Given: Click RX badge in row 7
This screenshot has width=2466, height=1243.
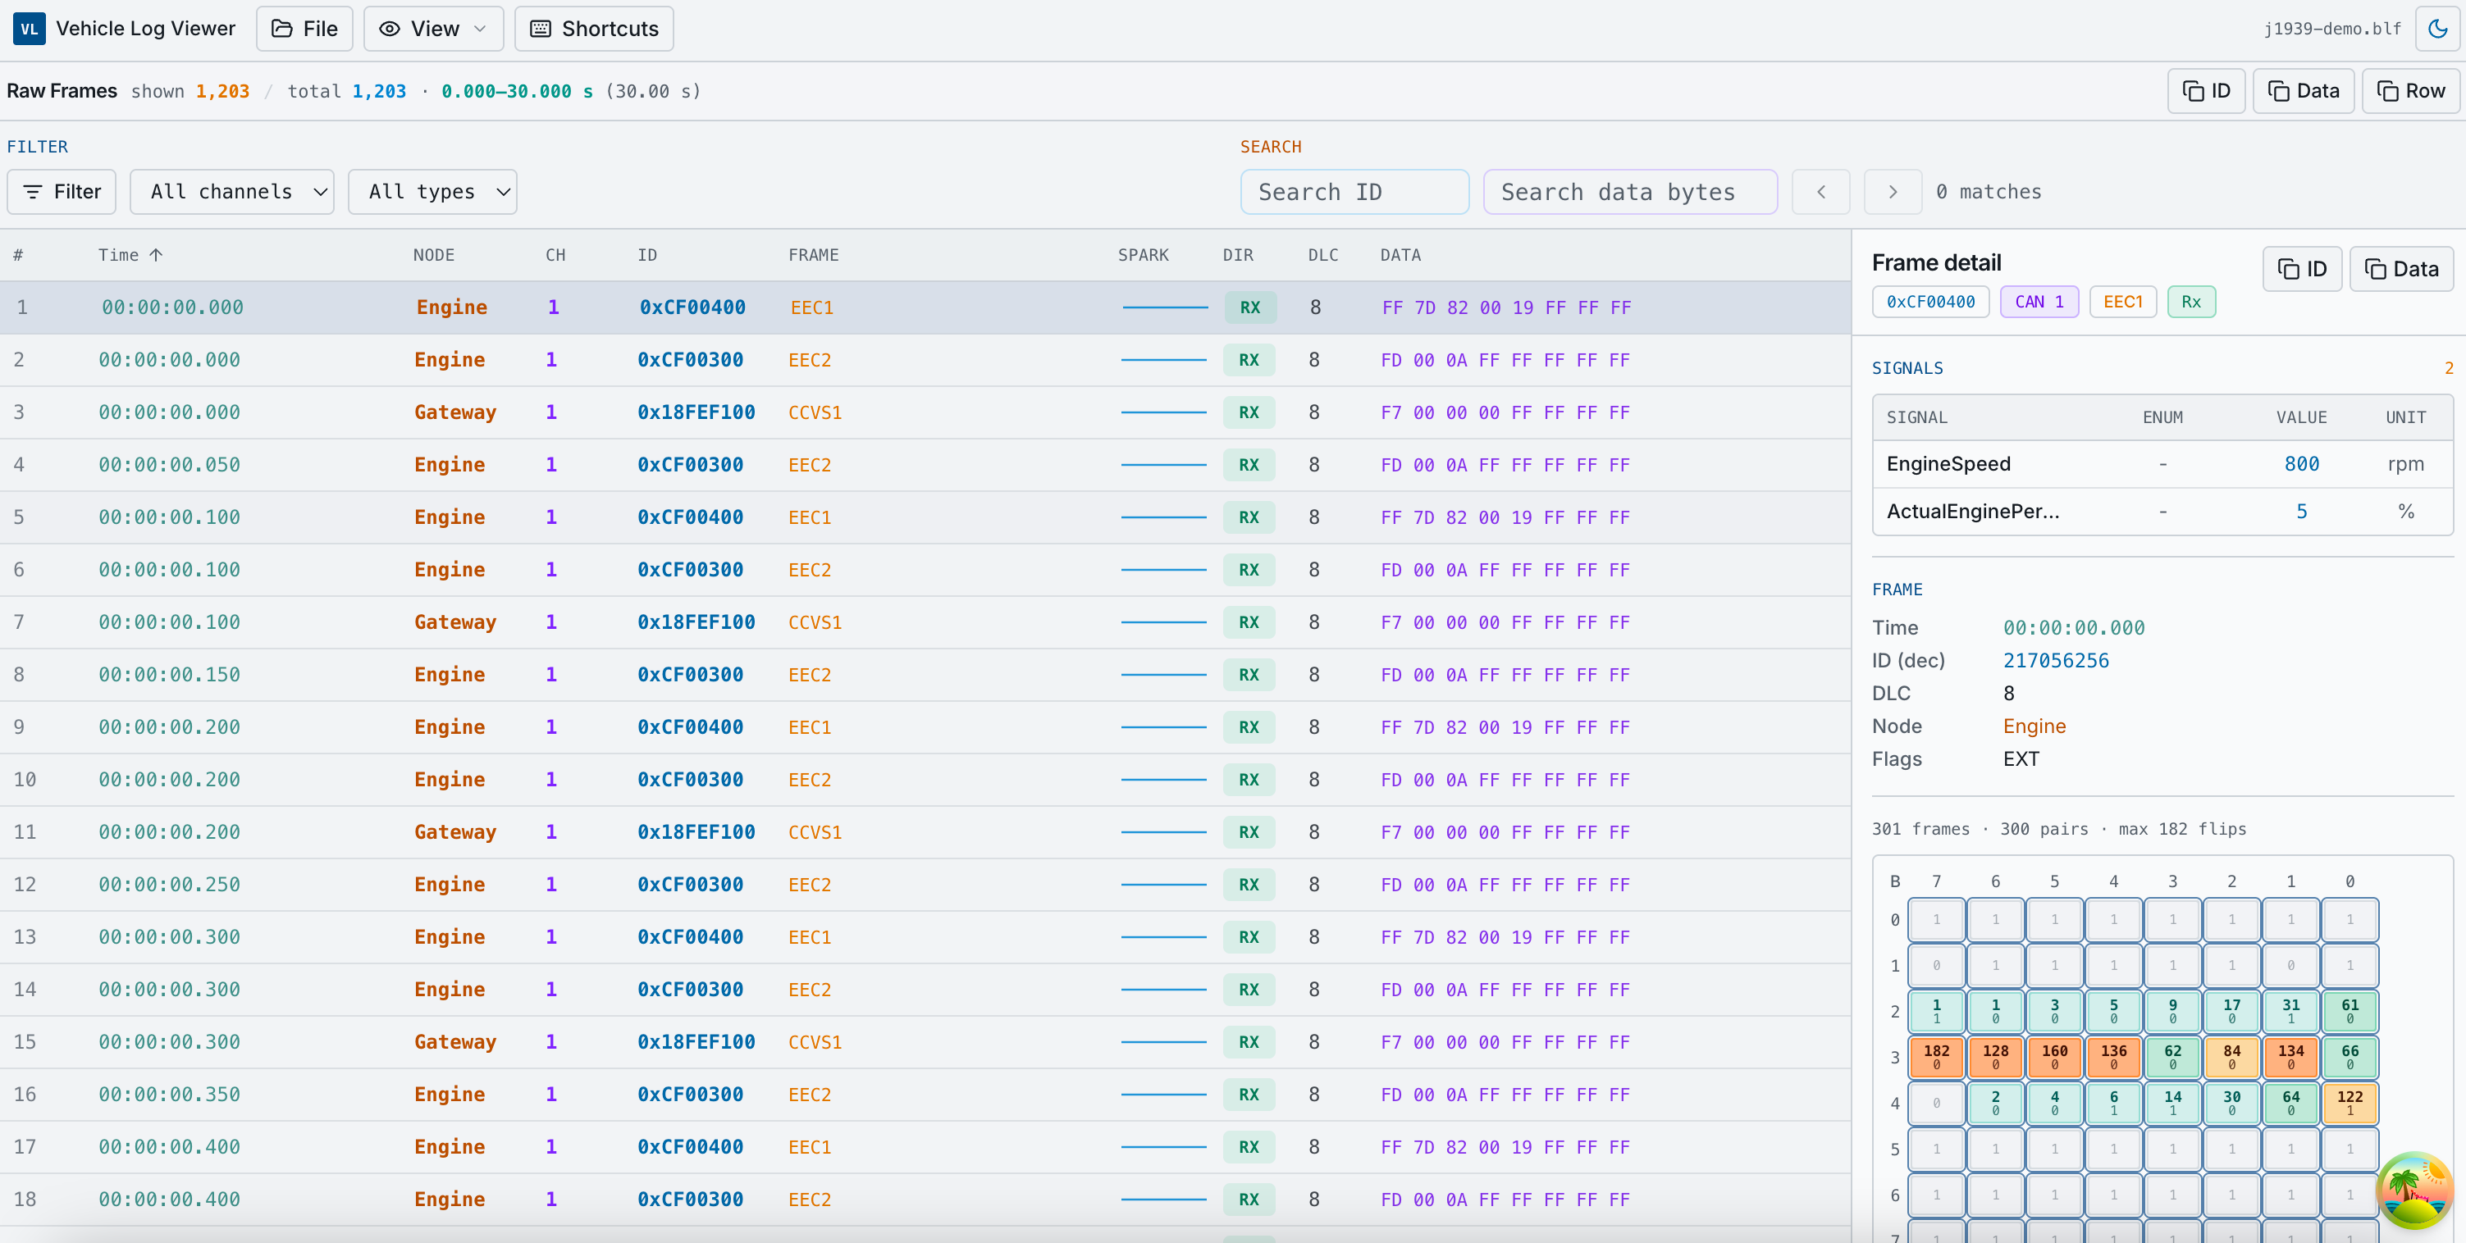Looking at the screenshot, I should coord(1249,622).
